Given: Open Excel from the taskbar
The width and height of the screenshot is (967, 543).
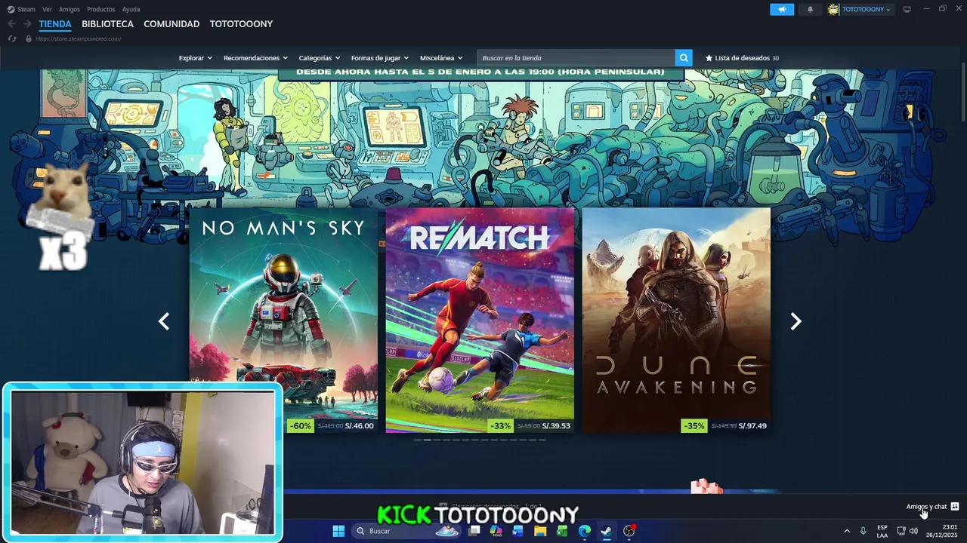Looking at the screenshot, I should pos(562,531).
